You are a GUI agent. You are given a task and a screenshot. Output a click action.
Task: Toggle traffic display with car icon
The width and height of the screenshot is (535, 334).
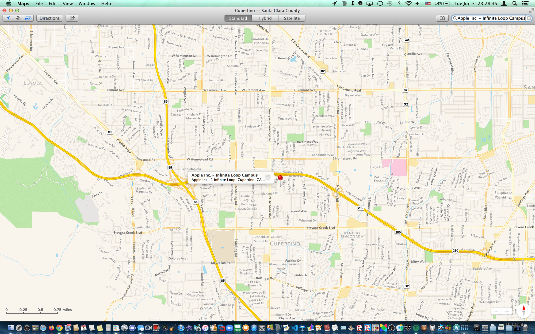coord(28,18)
